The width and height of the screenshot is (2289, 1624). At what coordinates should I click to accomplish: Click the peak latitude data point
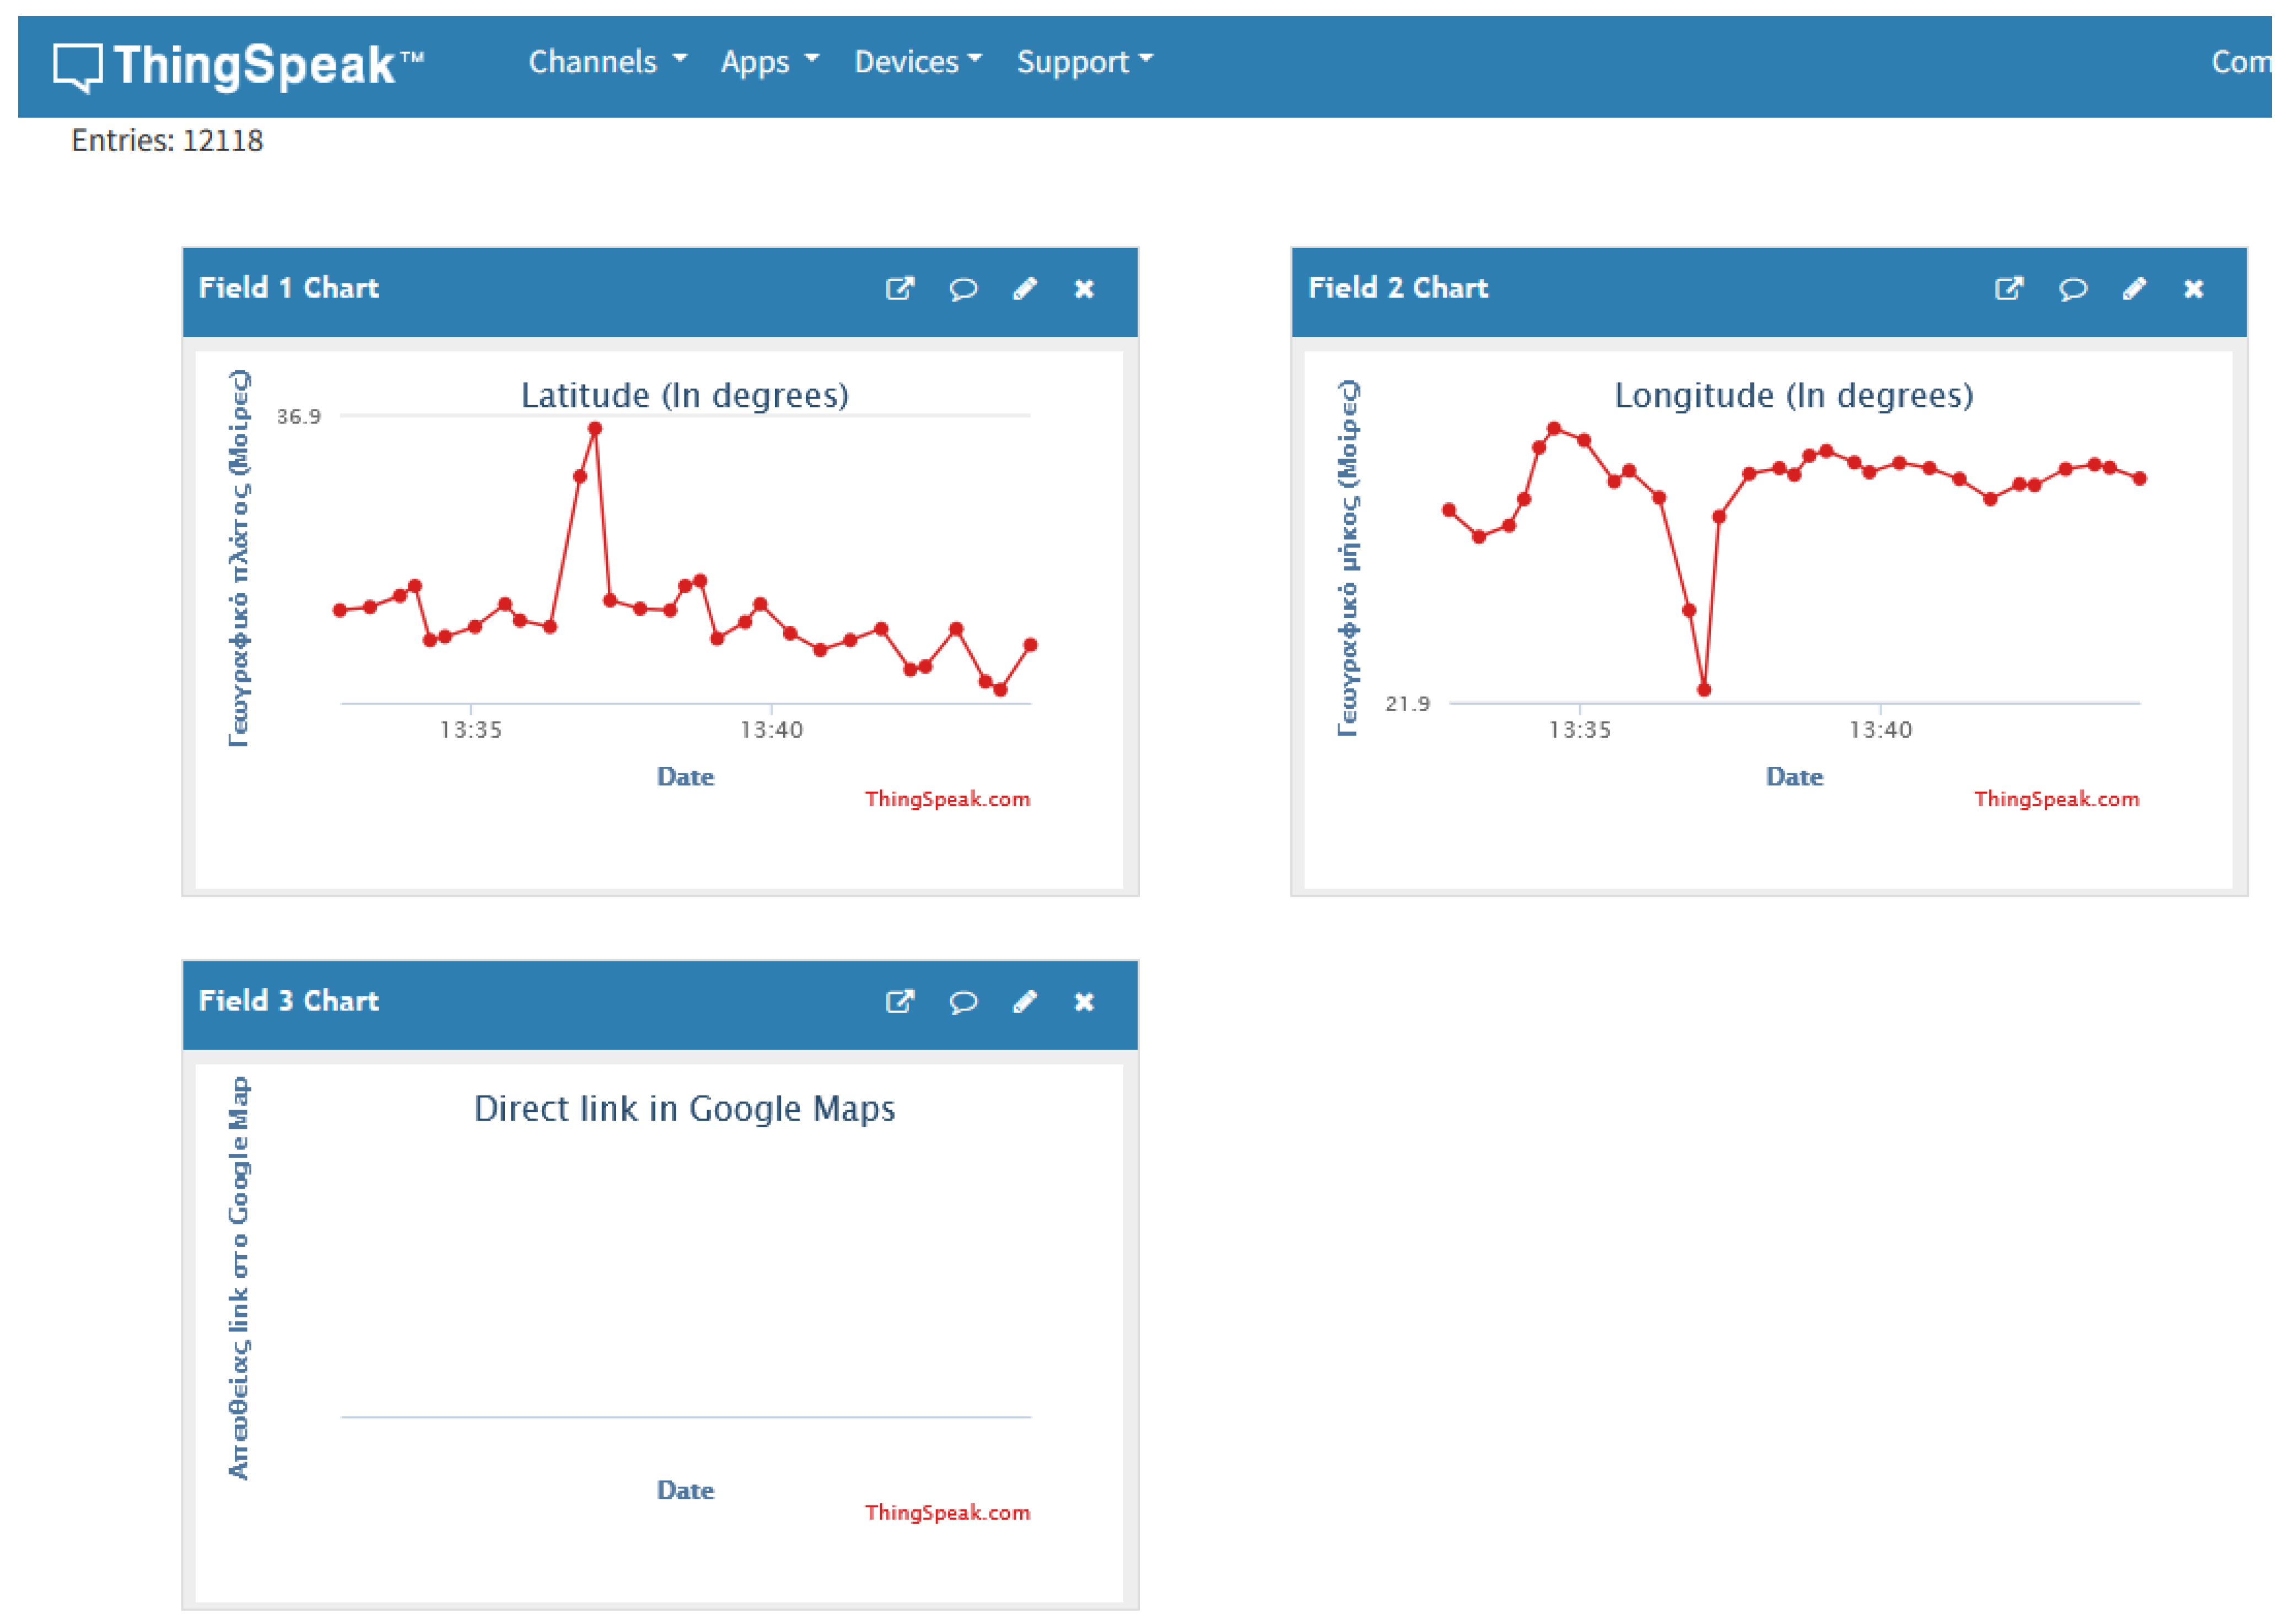click(595, 429)
